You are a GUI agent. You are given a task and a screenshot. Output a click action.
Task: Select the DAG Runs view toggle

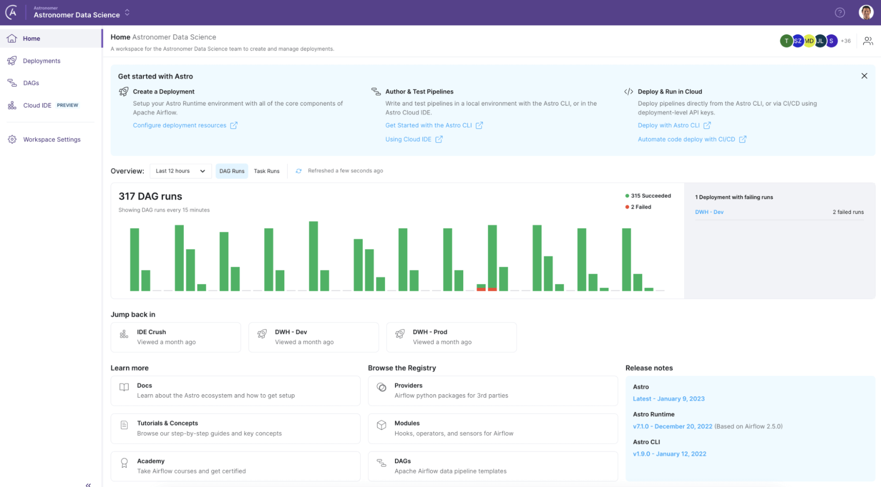coord(232,171)
